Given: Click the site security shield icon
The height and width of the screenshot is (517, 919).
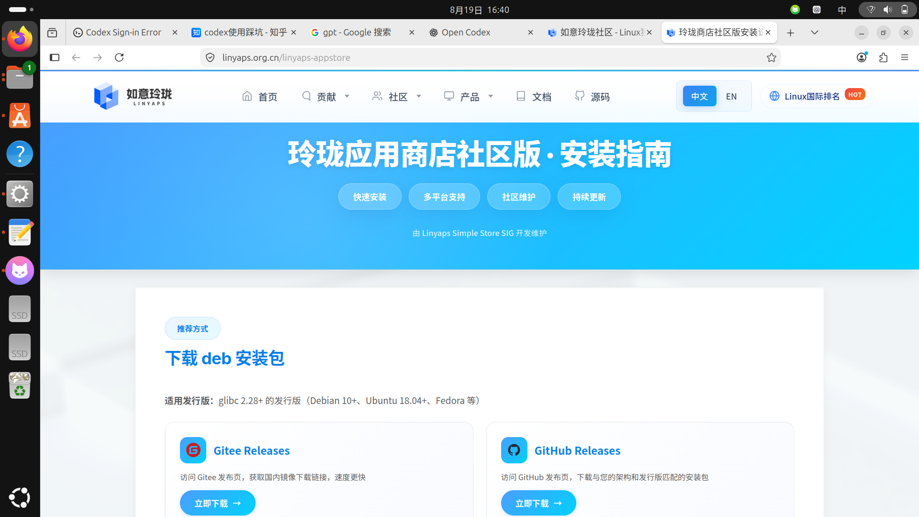Looking at the screenshot, I should click(210, 57).
